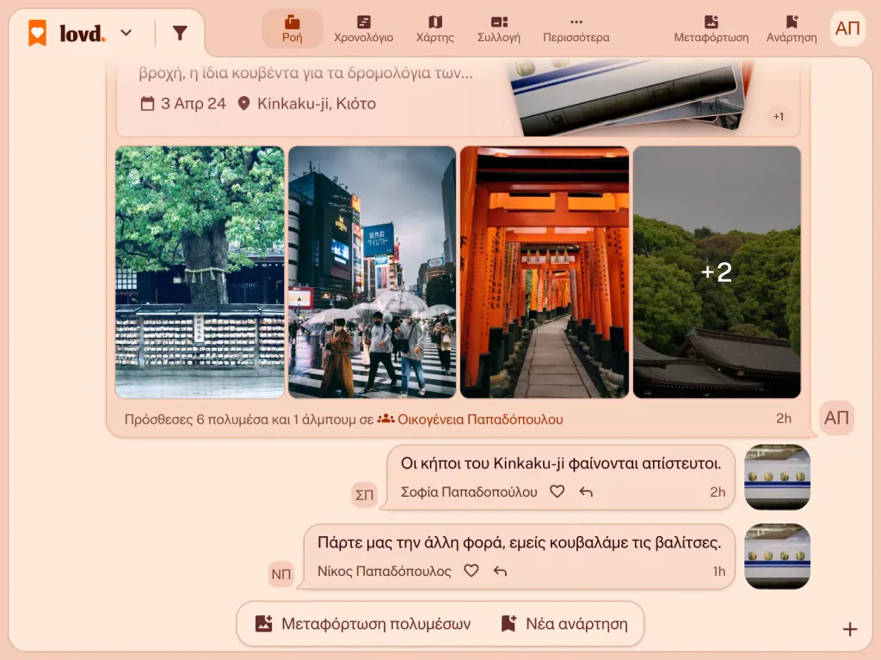Open the stacked train photo thumbnail
This screenshot has width=881, height=660.
(629, 98)
